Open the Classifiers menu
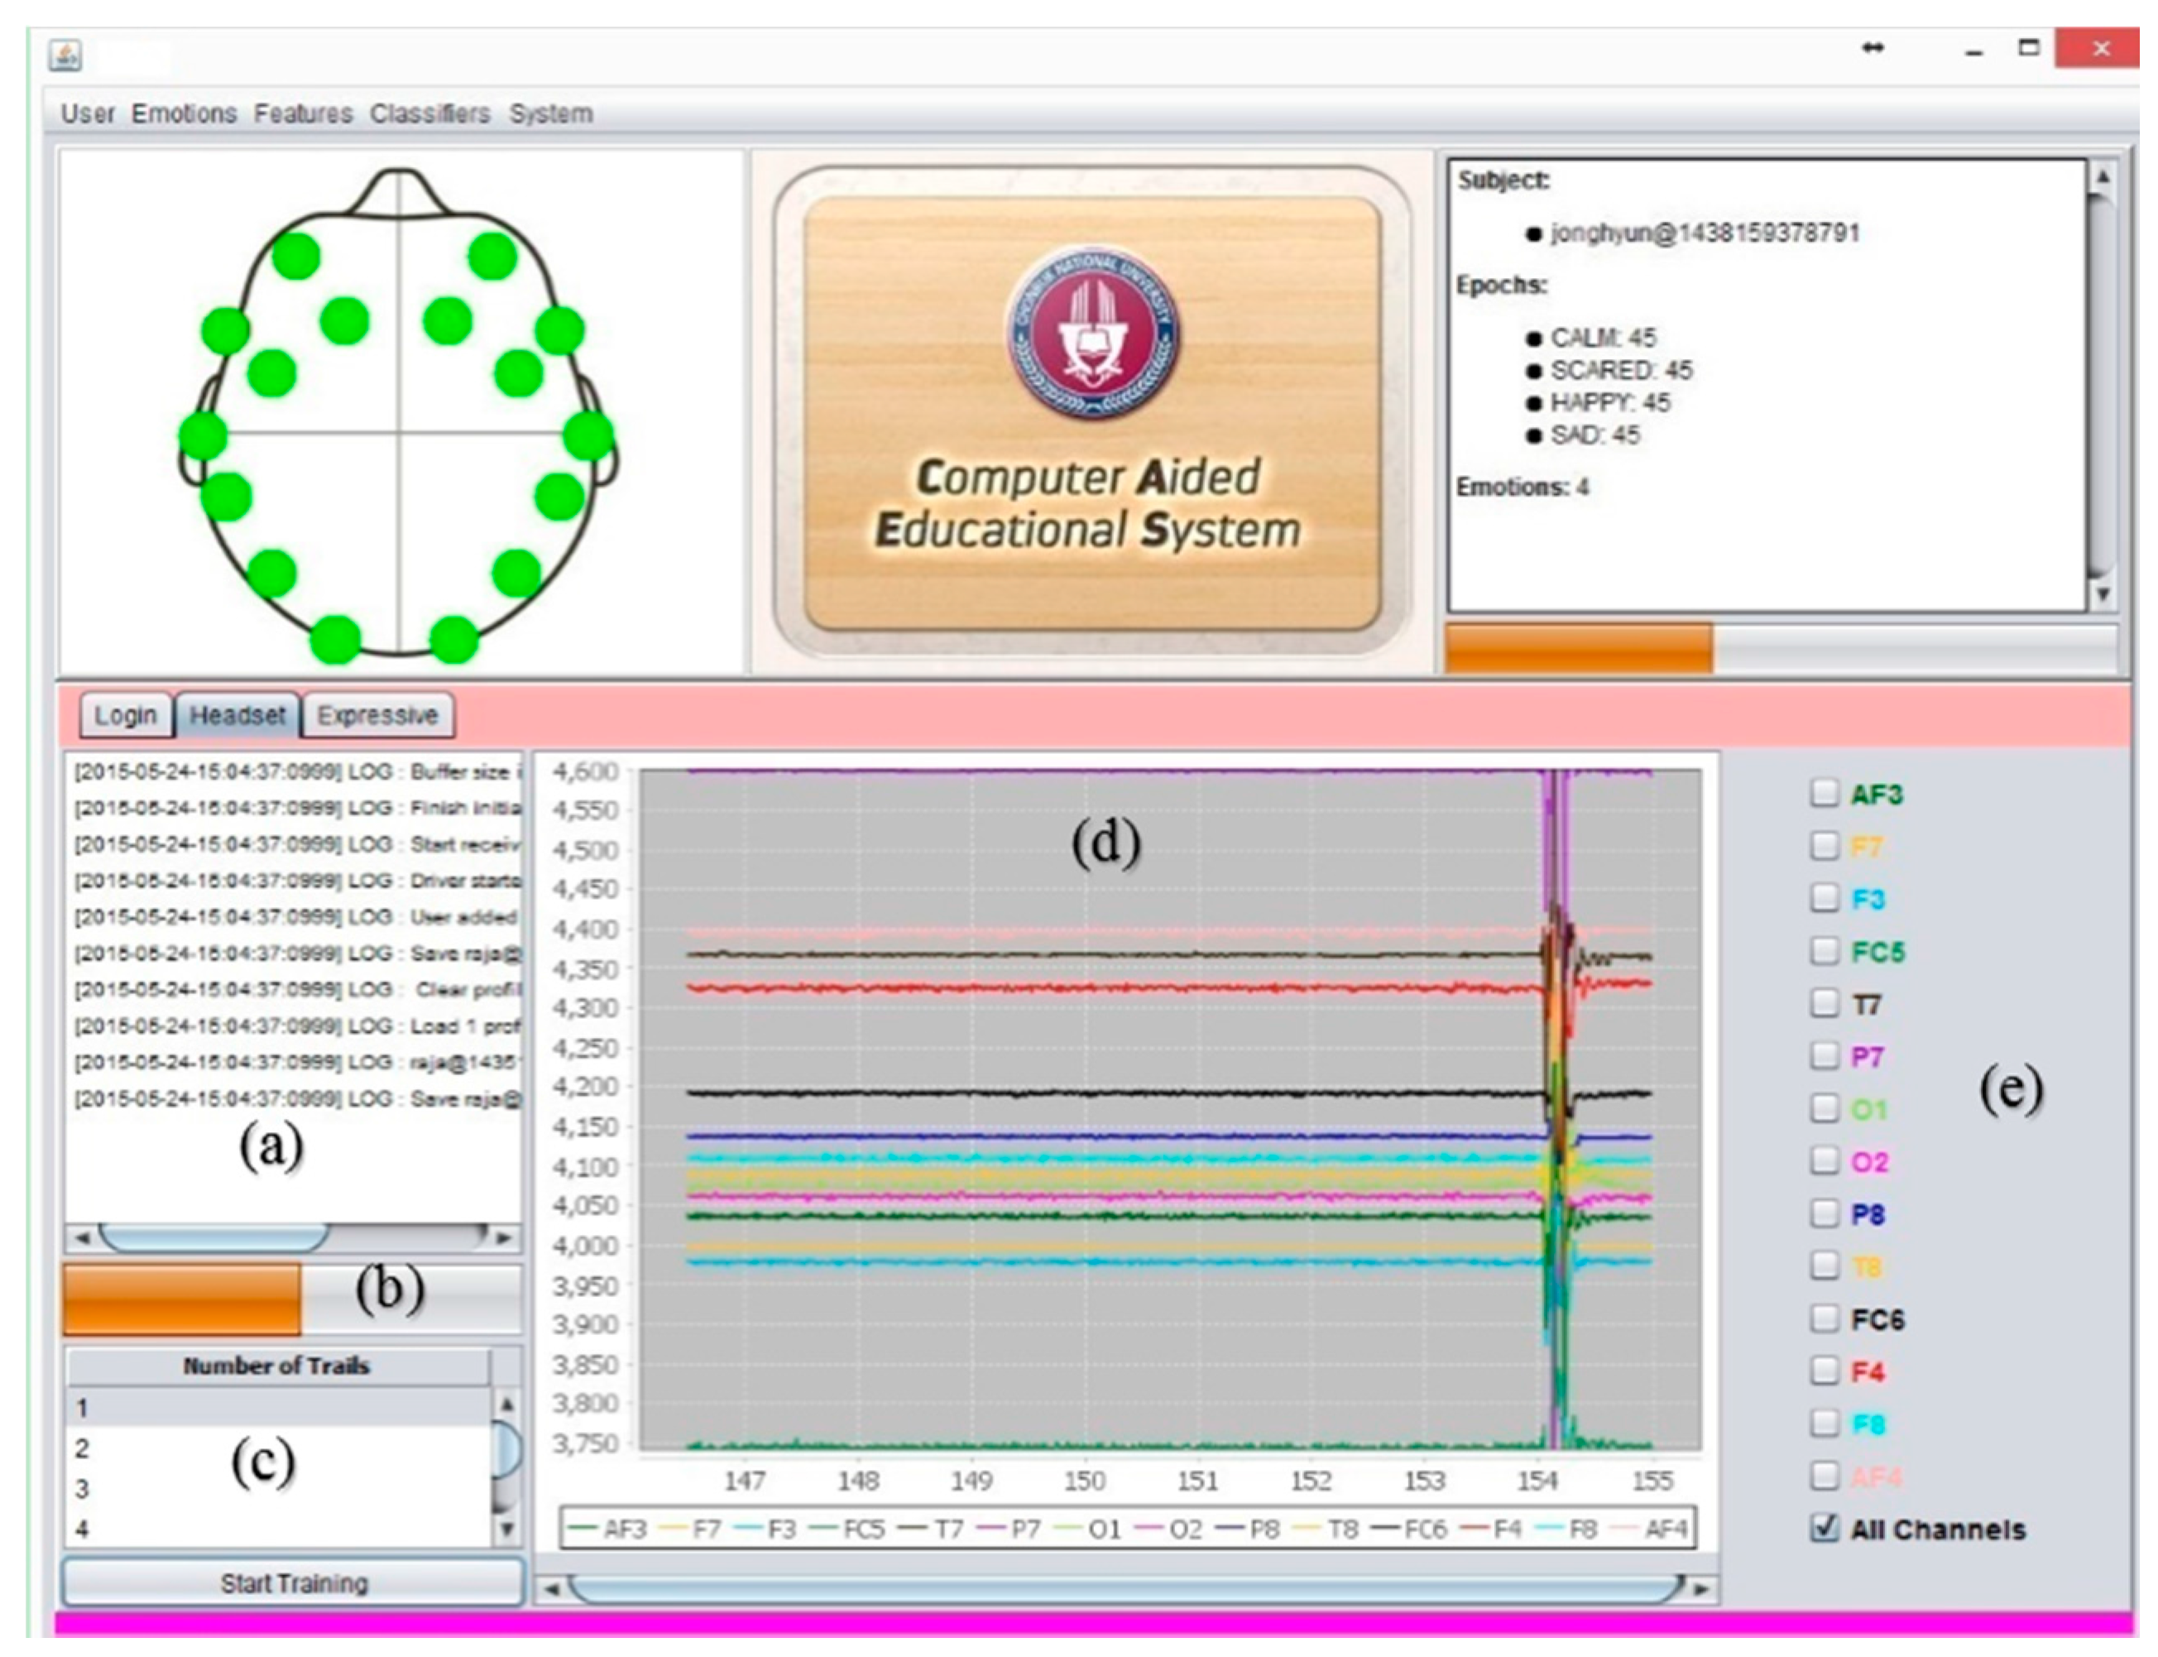This screenshot has width=2158, height=1657. (429, 113)
